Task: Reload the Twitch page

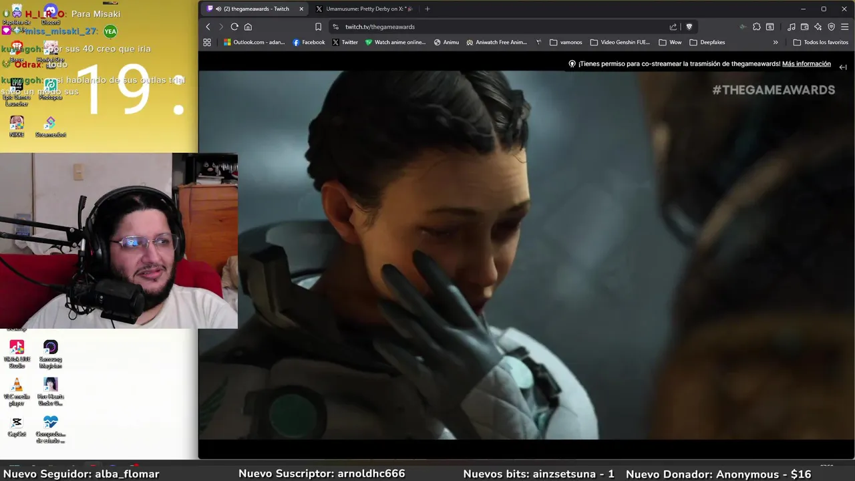Action: 234,27
